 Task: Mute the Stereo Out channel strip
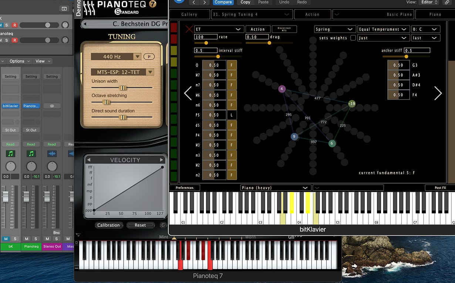tap(47, 239)
